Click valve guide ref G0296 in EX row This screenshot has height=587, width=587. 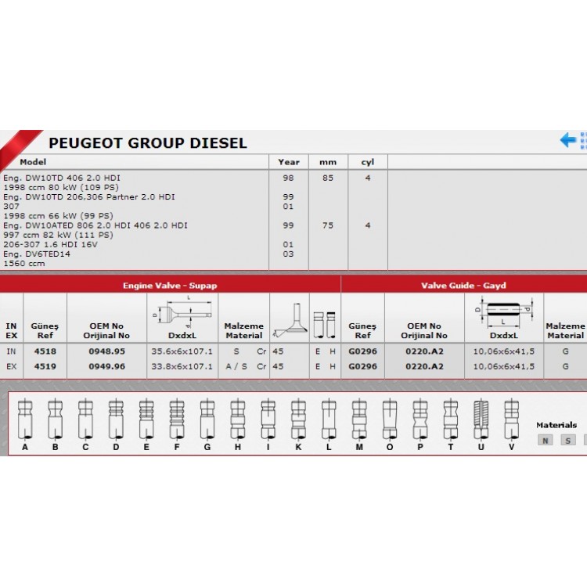[362, 366]
